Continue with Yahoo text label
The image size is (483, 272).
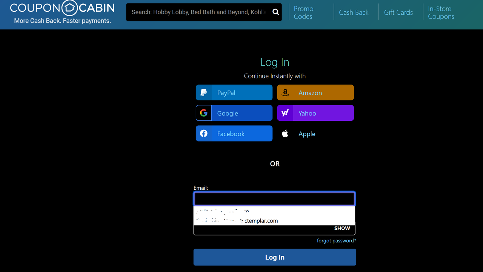coord(307,113)
